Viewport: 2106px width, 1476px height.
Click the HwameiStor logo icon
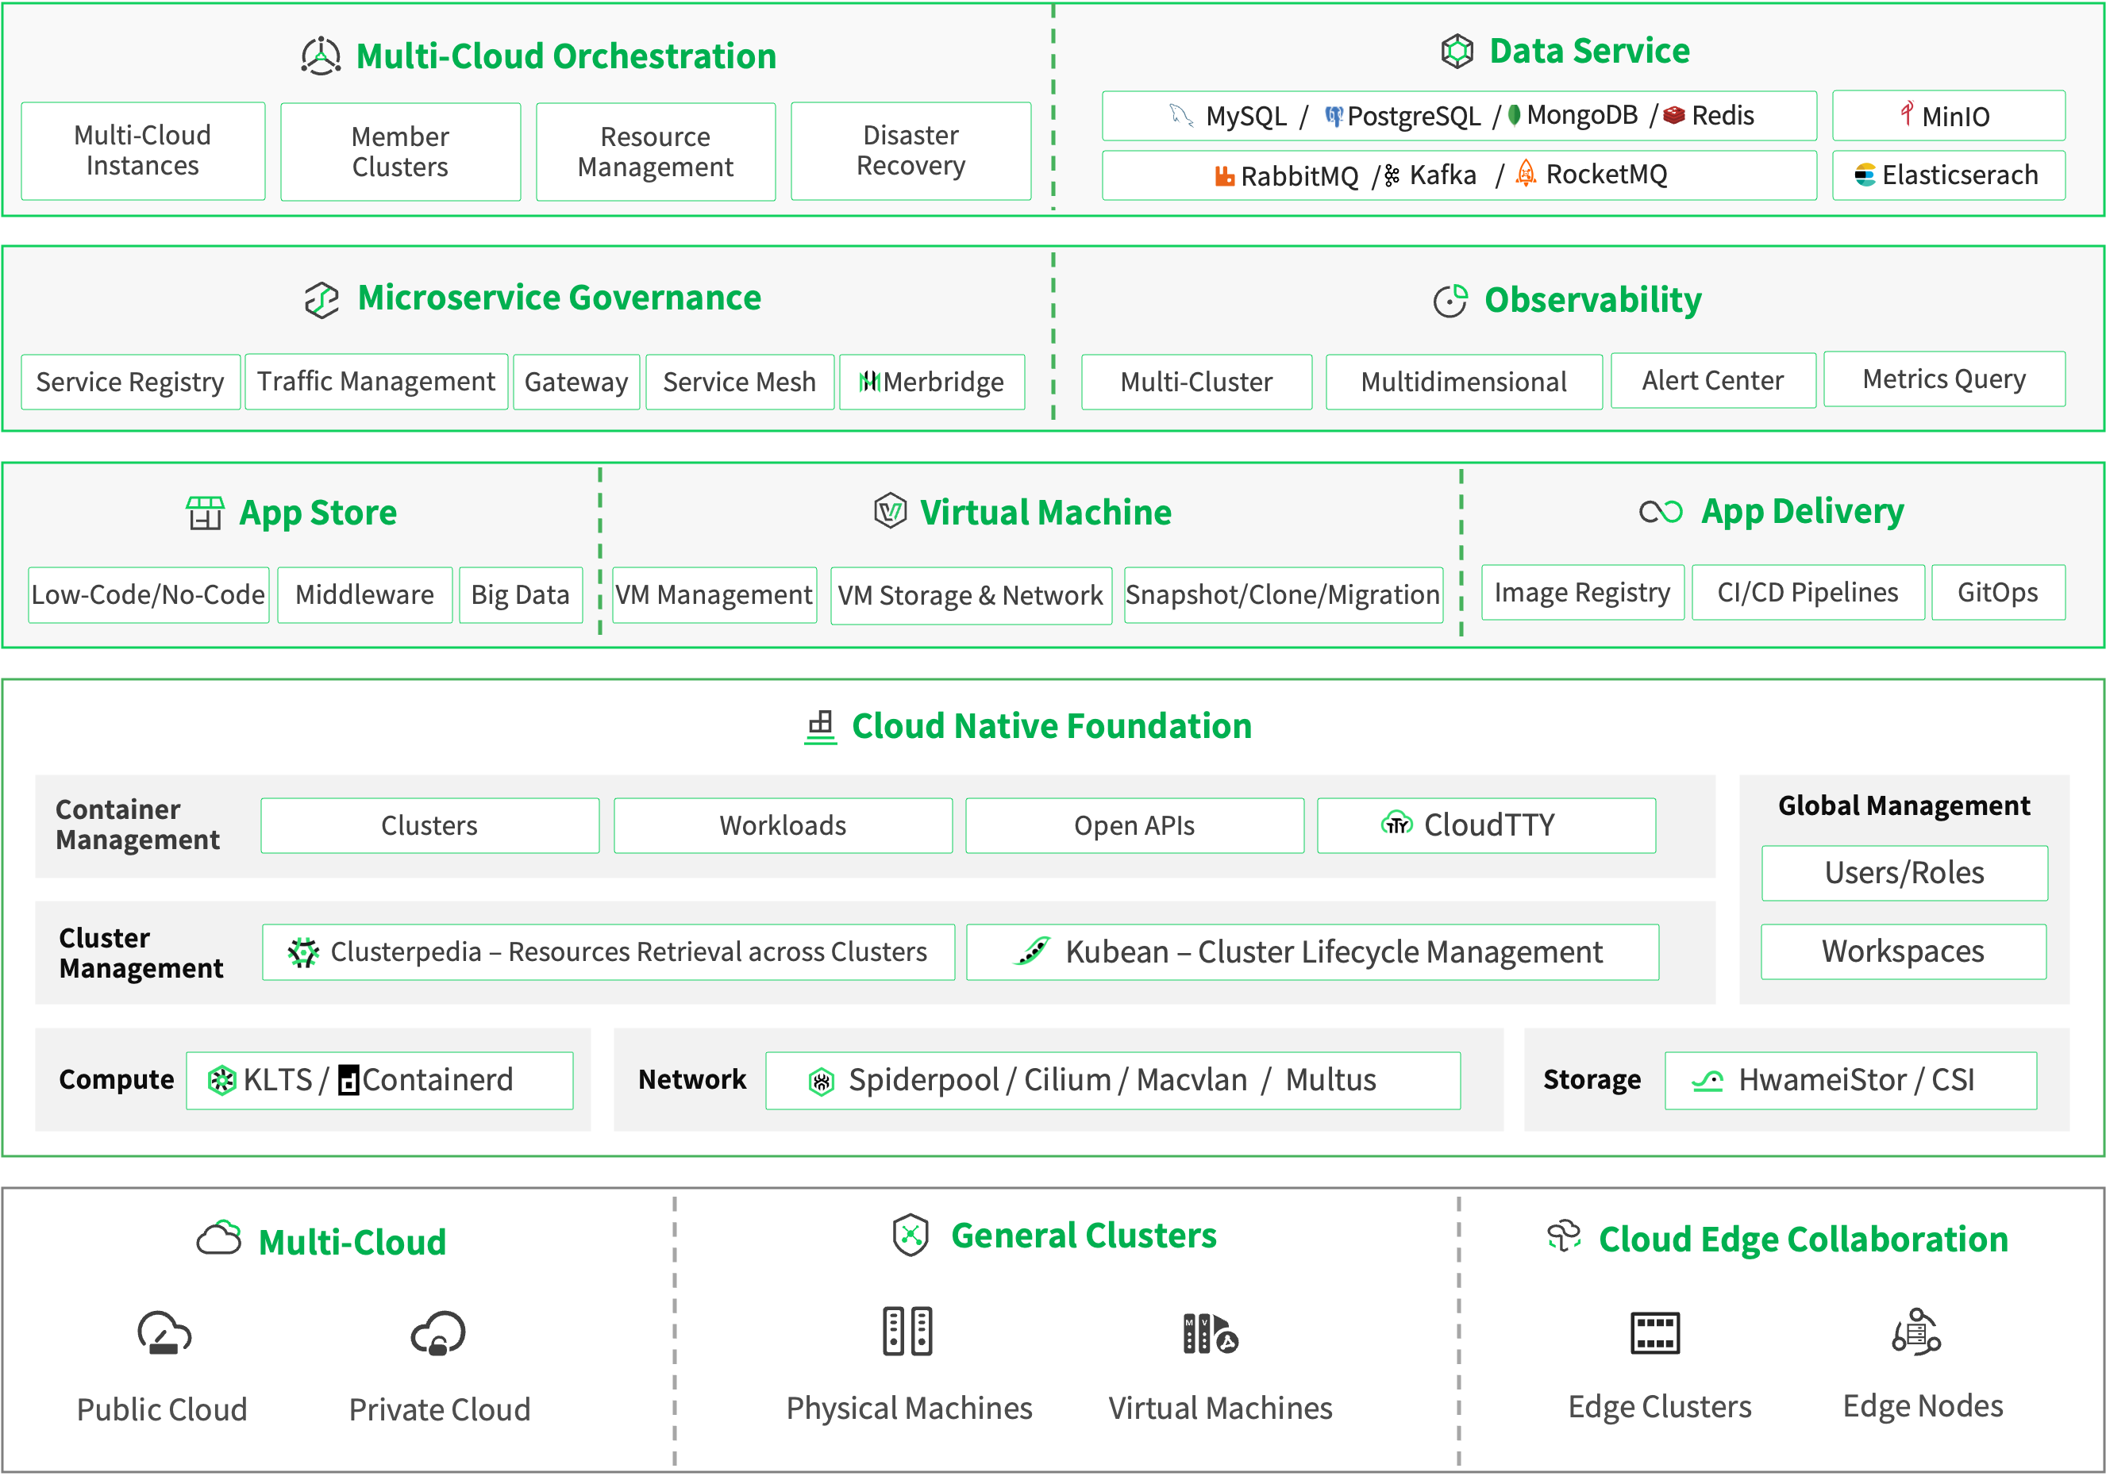1708,1081
